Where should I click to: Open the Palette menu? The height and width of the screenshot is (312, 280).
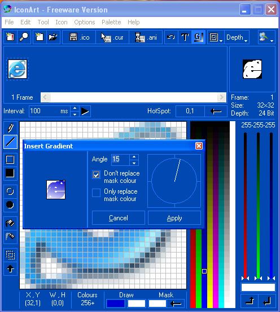[x=111, y=22]
